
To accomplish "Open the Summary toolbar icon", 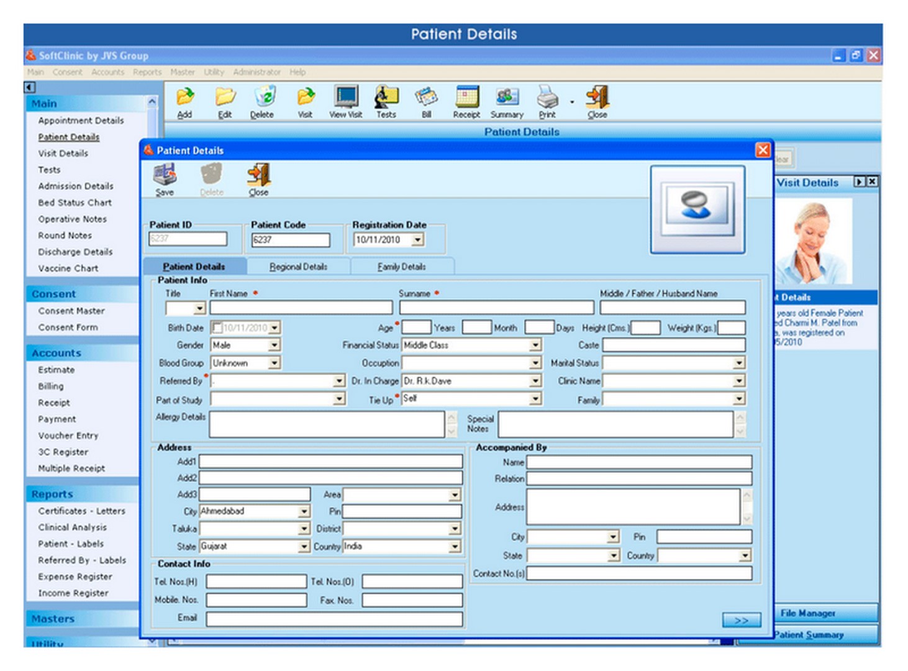I will click(x=507, y=98).
